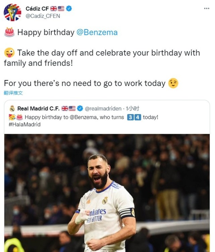Click the Cádiz CF profile avatar
The image size is (215, 252).
(12, 12)
